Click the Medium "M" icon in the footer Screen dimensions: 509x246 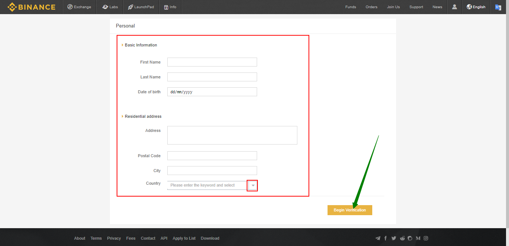pyautogui.click(x=418, y=238)
